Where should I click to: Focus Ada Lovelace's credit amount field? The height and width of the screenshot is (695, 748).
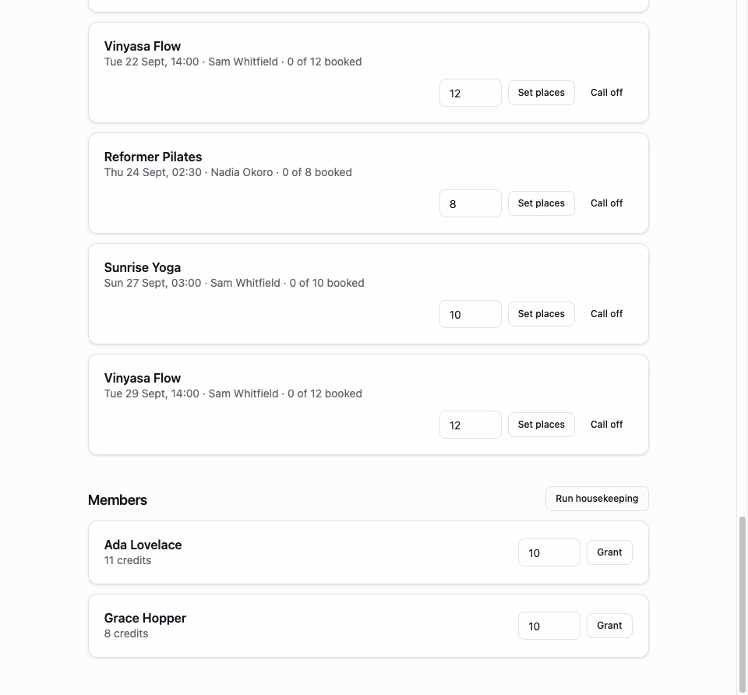click(549, 552)
